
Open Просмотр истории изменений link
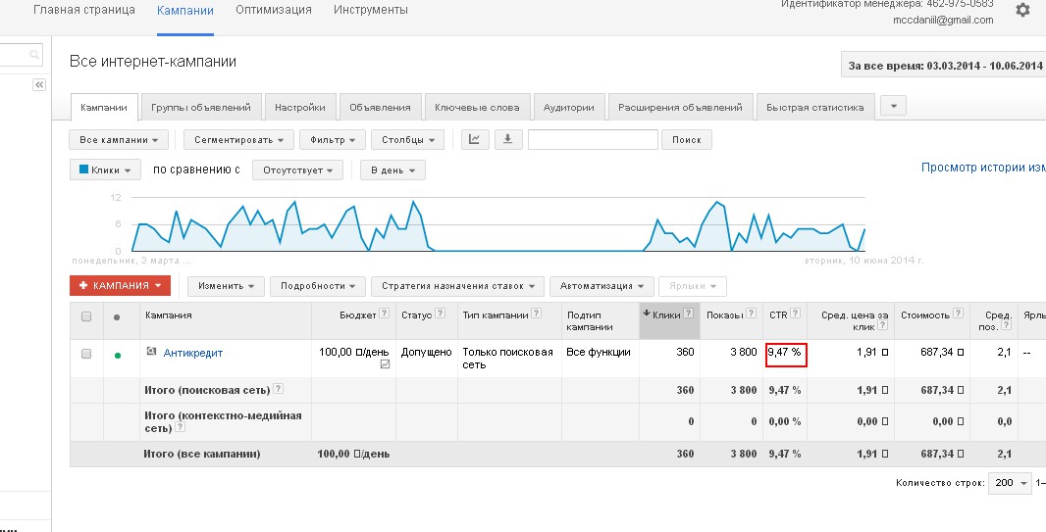pos(983,168)
